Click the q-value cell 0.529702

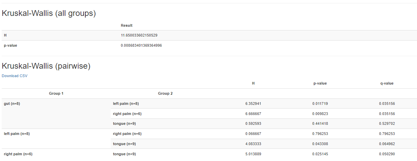point(387,123)
